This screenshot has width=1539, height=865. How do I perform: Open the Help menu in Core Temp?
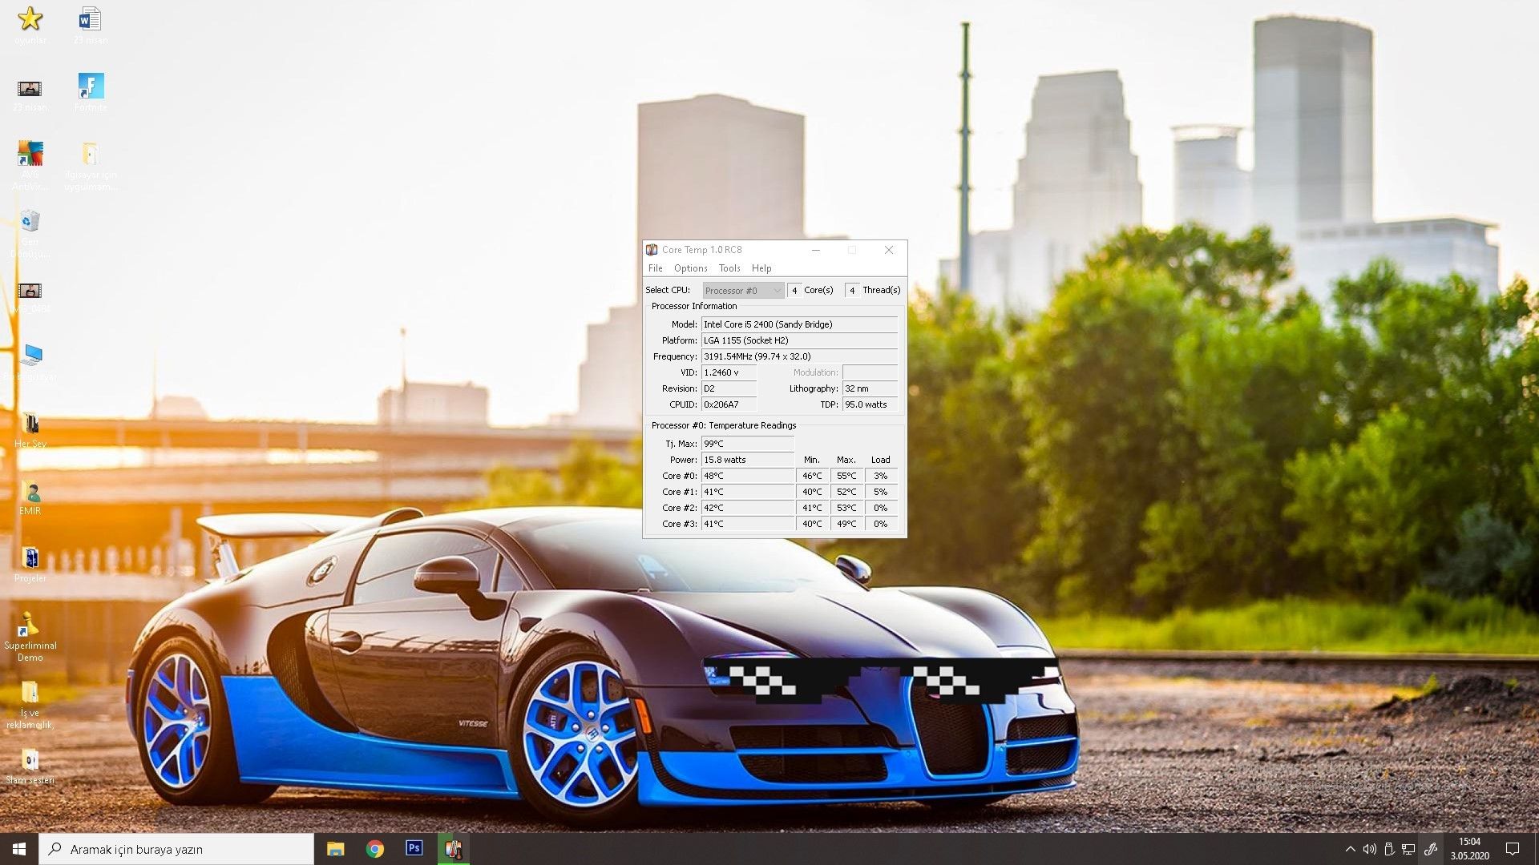pyautogui.click(x=761, y=268)
